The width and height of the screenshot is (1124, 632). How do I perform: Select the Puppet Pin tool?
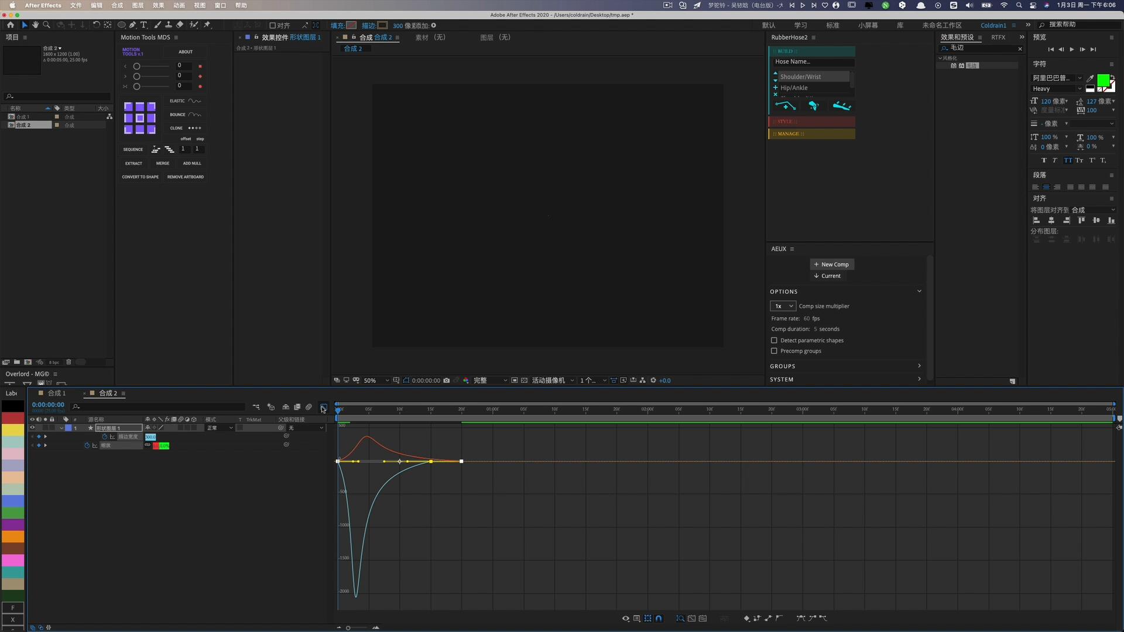(x=207, y=25)
